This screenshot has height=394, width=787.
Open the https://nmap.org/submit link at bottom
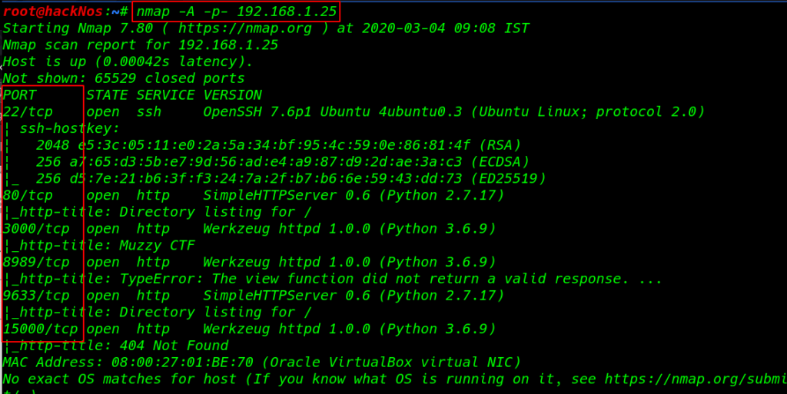pyautogui.click(x=695, y=379)
